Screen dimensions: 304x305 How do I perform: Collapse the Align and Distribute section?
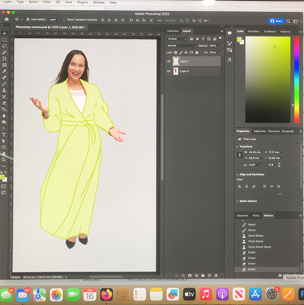[x=237, y=174]
